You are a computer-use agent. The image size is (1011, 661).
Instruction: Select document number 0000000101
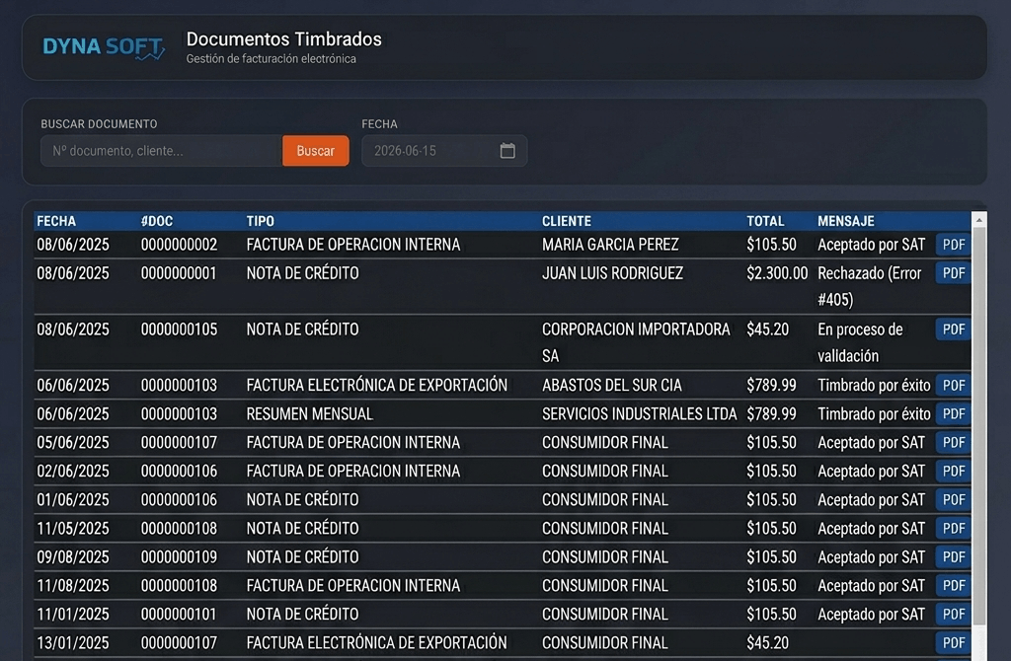click(x=178, y=614)
